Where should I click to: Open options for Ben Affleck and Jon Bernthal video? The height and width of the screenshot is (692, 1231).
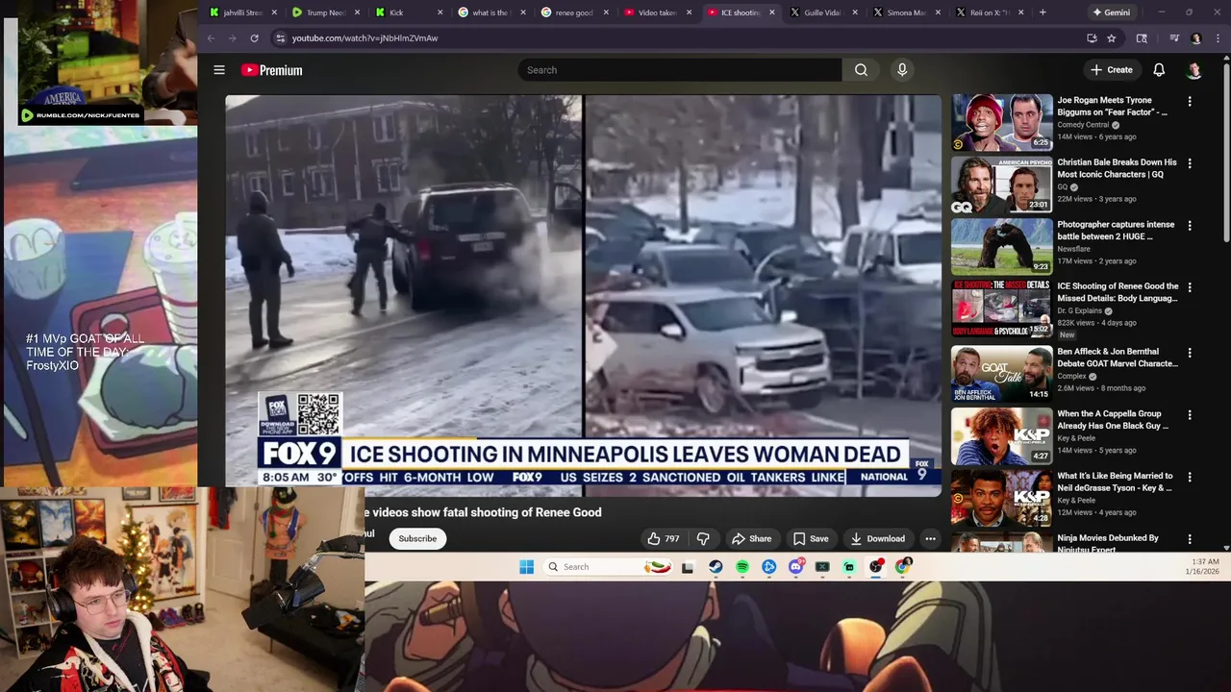point(1190,353)
